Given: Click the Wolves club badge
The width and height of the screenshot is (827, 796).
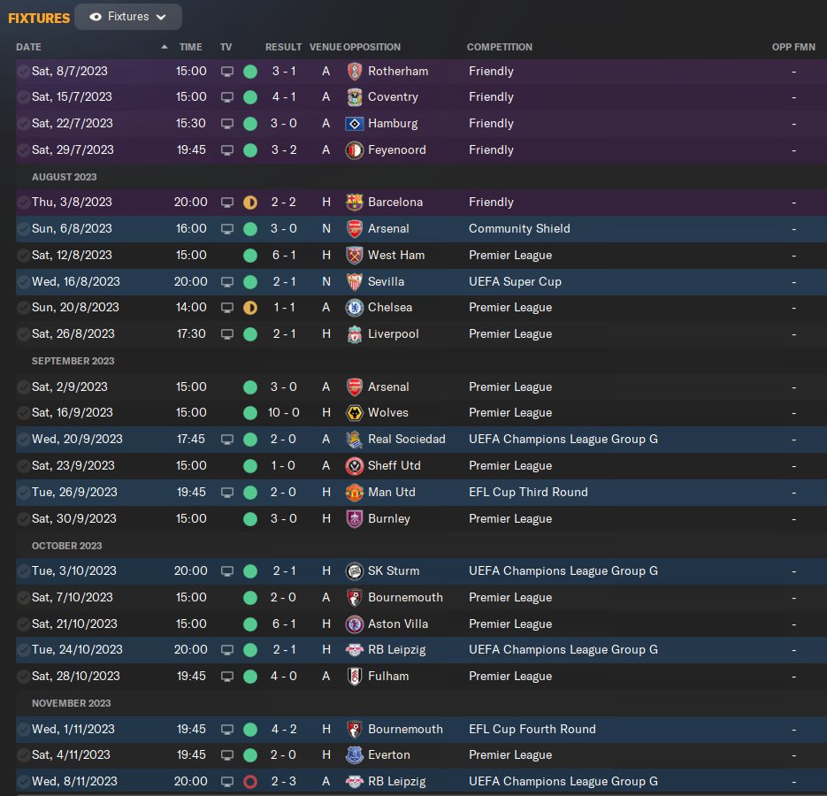Looking at the screenshot, I should 355,412.
